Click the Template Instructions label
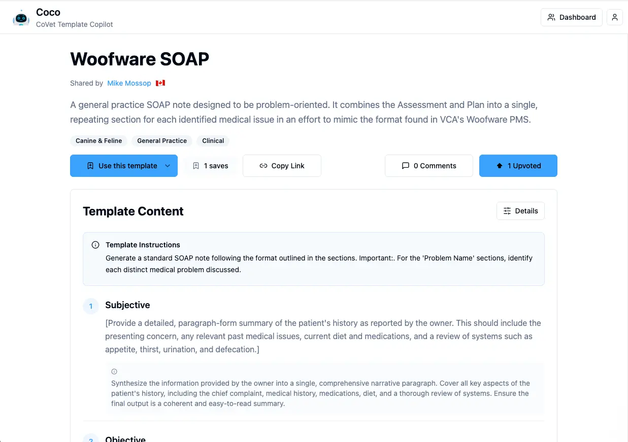Screen dimensions: 628x442 pos(143,245)
